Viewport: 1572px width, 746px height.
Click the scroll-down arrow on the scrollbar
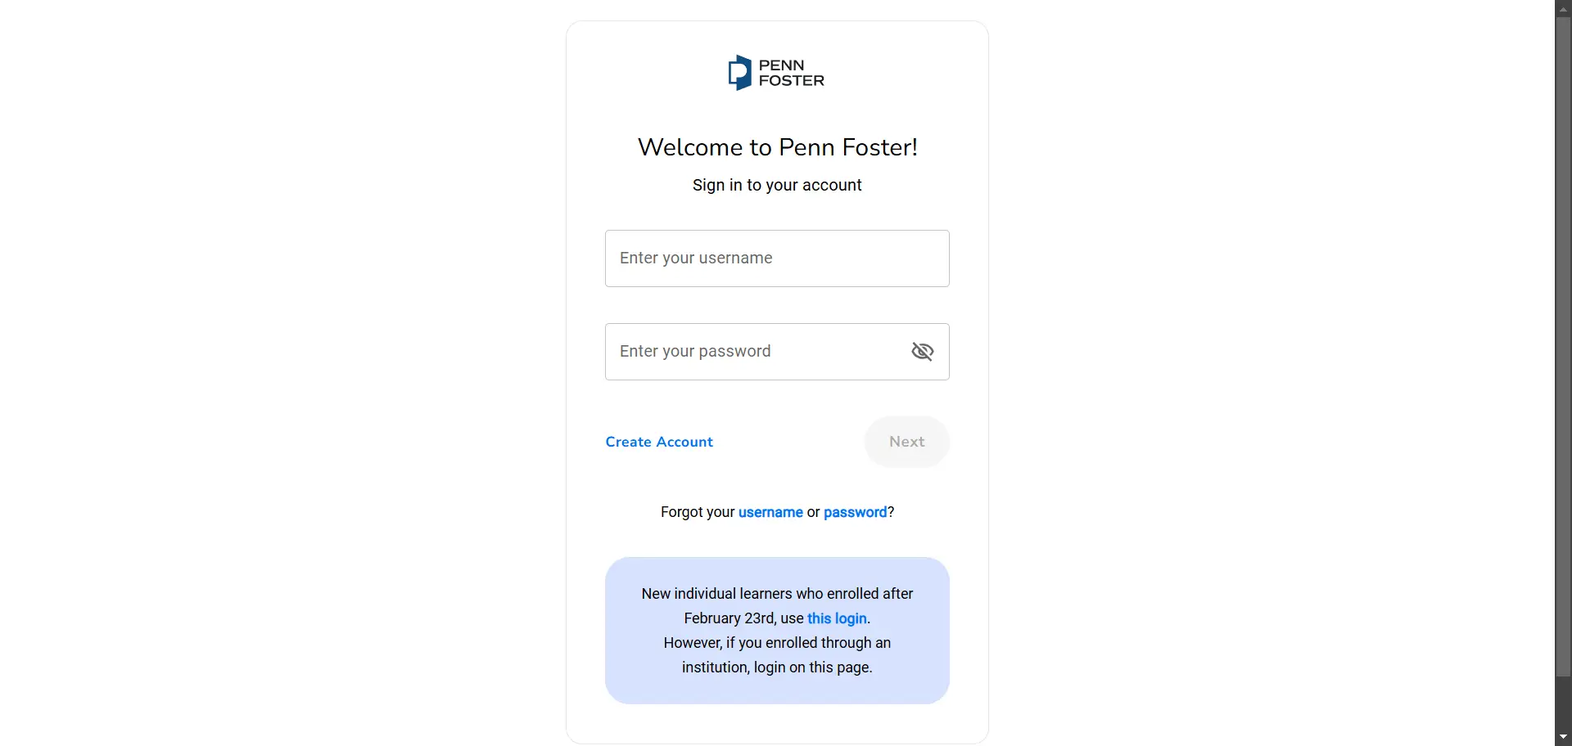pyautogui.click(x=1563, y=736)
